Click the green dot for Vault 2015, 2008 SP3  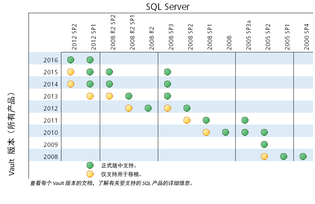tap(167, 72)
